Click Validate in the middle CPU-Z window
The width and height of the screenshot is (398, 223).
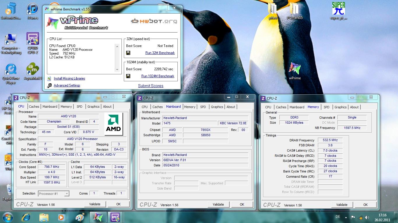coord(218,204)
